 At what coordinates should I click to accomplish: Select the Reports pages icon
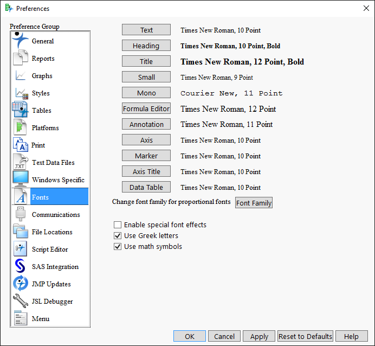(21, 57)
